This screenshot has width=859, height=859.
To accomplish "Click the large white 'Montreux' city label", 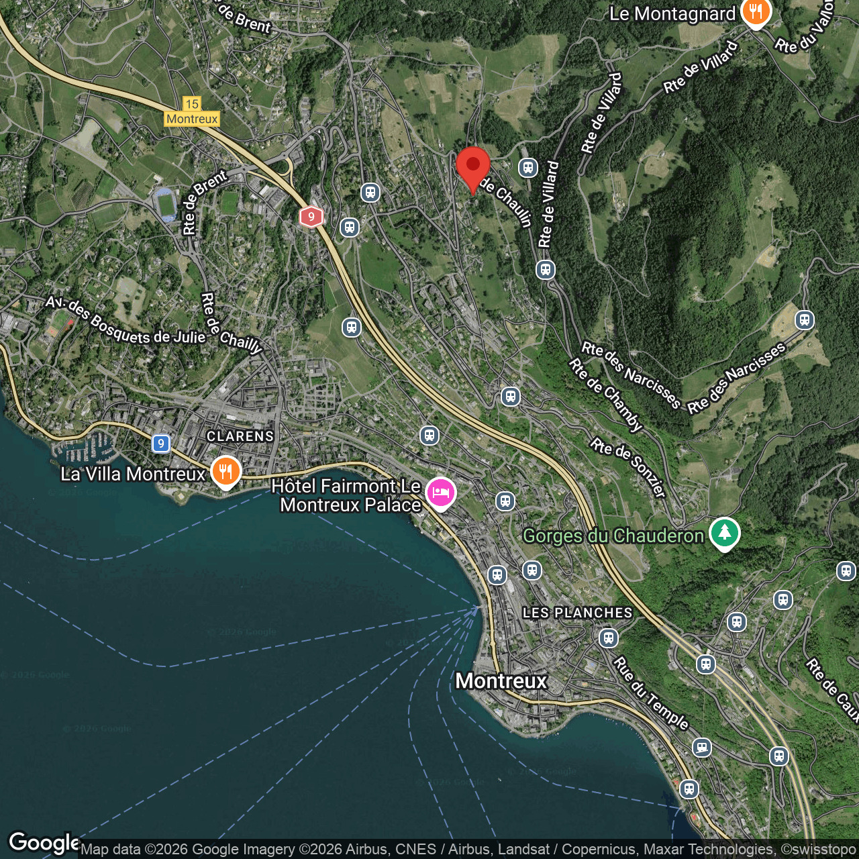I will [501, 681].
